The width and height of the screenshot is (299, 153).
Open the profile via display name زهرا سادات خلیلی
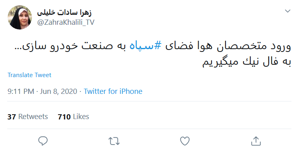pyautogui.click(x=64, y=13)
